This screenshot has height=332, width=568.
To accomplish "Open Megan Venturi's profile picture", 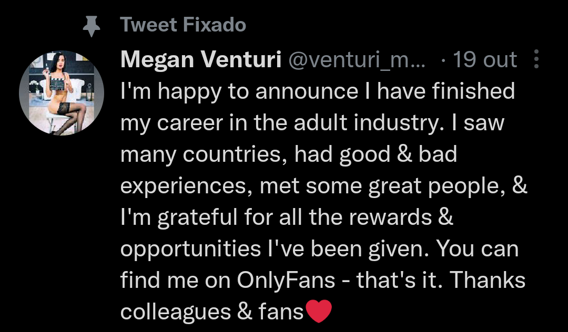I will 62,94.
